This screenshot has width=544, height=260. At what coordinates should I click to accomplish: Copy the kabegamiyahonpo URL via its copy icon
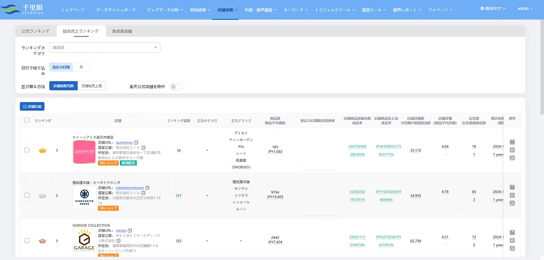(147, 188)
